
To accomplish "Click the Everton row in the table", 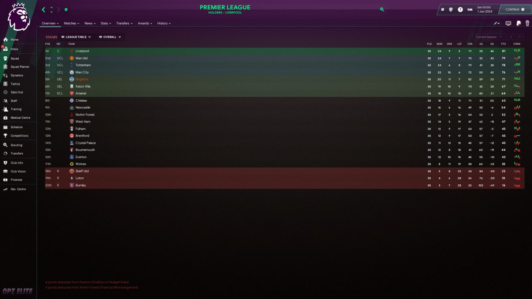I will pyautogui.click(x=284, y=157).
